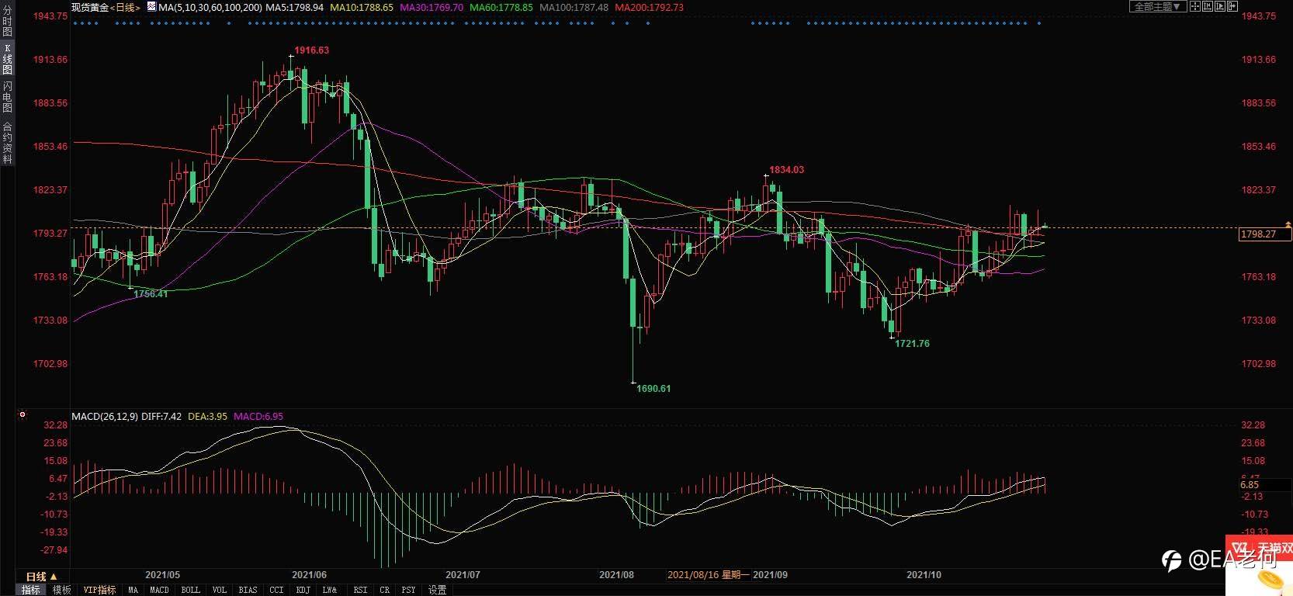Click the MA5:1798.94 value
Screen dimensions: 1293x596
(x=295, y=7)
